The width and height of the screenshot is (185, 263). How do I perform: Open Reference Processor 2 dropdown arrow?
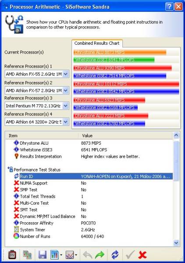(66, 90)
